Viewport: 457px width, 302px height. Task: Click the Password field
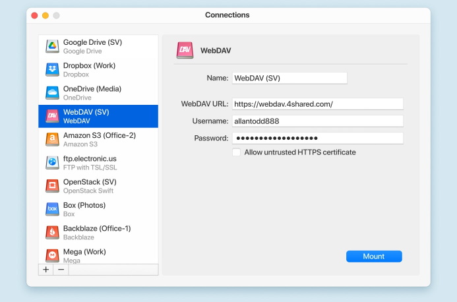[318, 138]
